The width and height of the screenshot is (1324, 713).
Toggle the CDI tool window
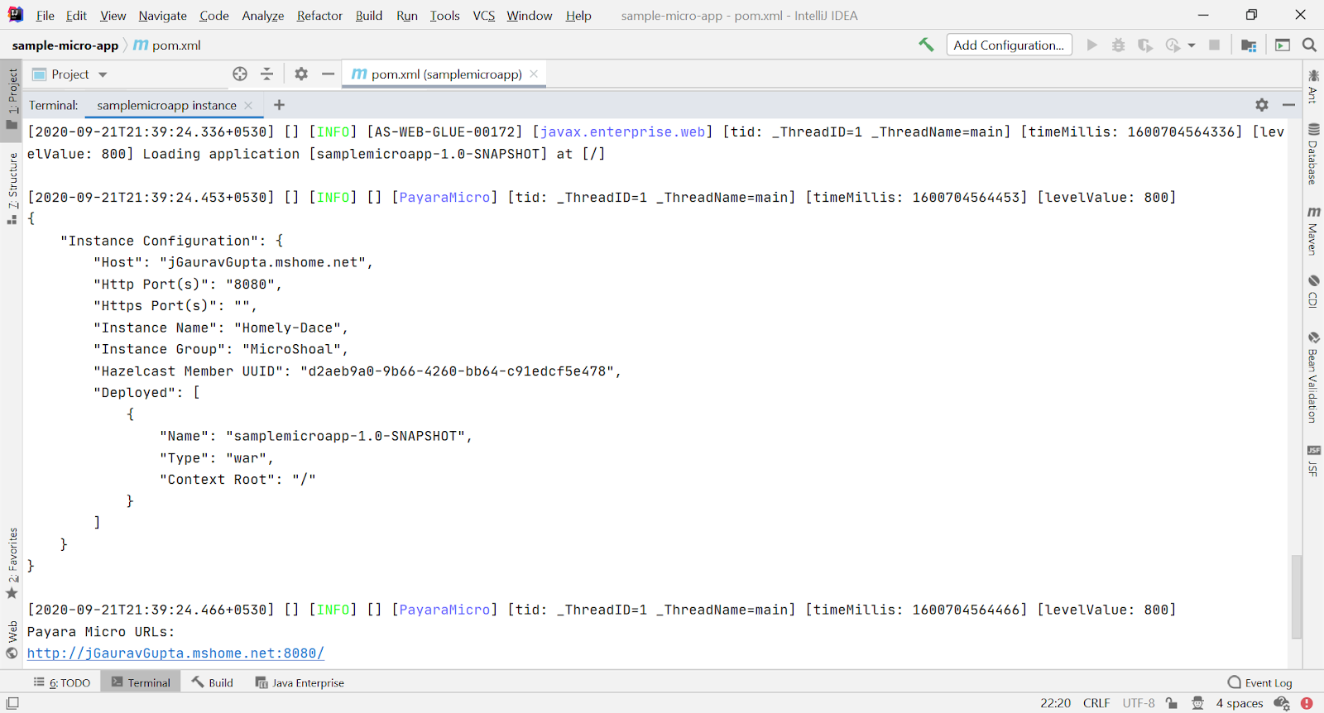[x=1313, y=291]
